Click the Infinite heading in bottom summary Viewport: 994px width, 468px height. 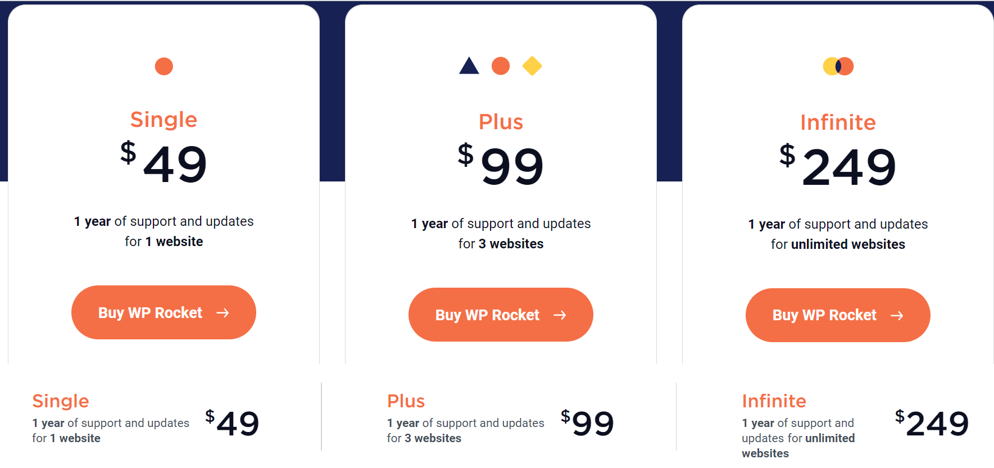point(774,401)
